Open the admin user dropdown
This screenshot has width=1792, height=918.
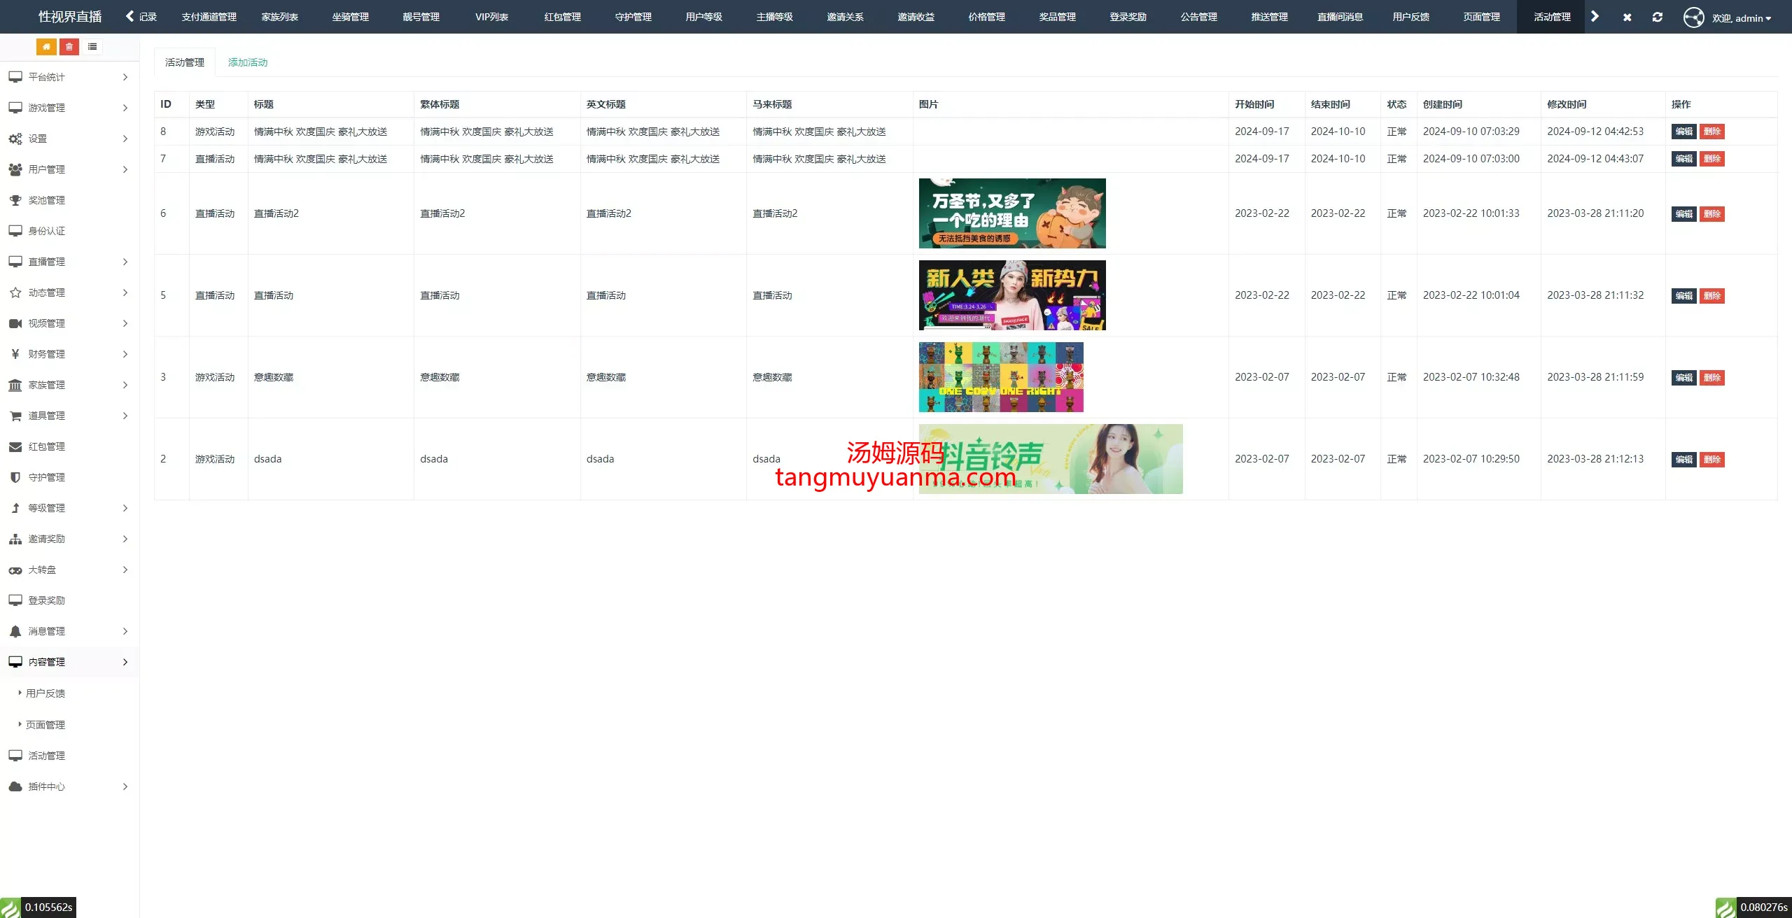pos(1740,18)
